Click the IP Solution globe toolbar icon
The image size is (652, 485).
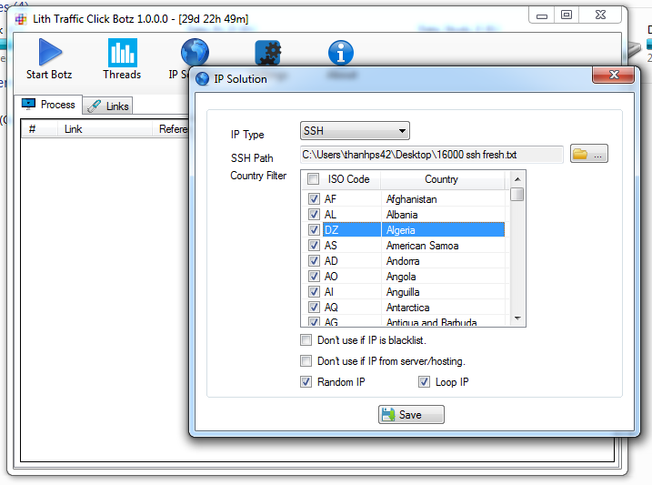(195, 53)
